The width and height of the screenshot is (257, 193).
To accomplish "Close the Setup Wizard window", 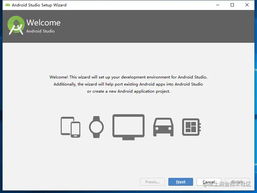I will 247,5.
